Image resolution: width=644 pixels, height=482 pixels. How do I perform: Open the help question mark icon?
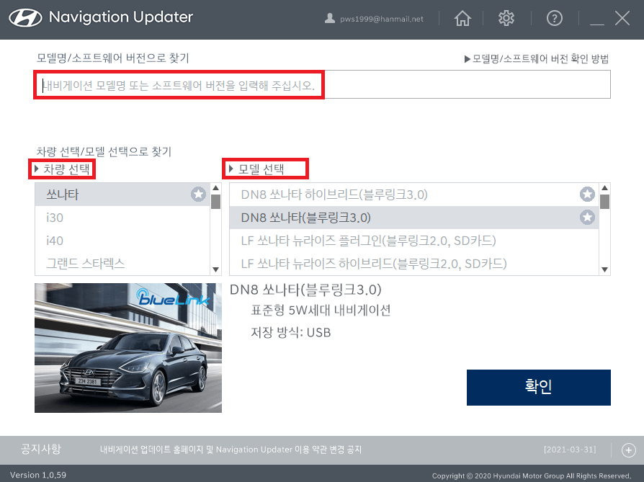coord(555,18)
